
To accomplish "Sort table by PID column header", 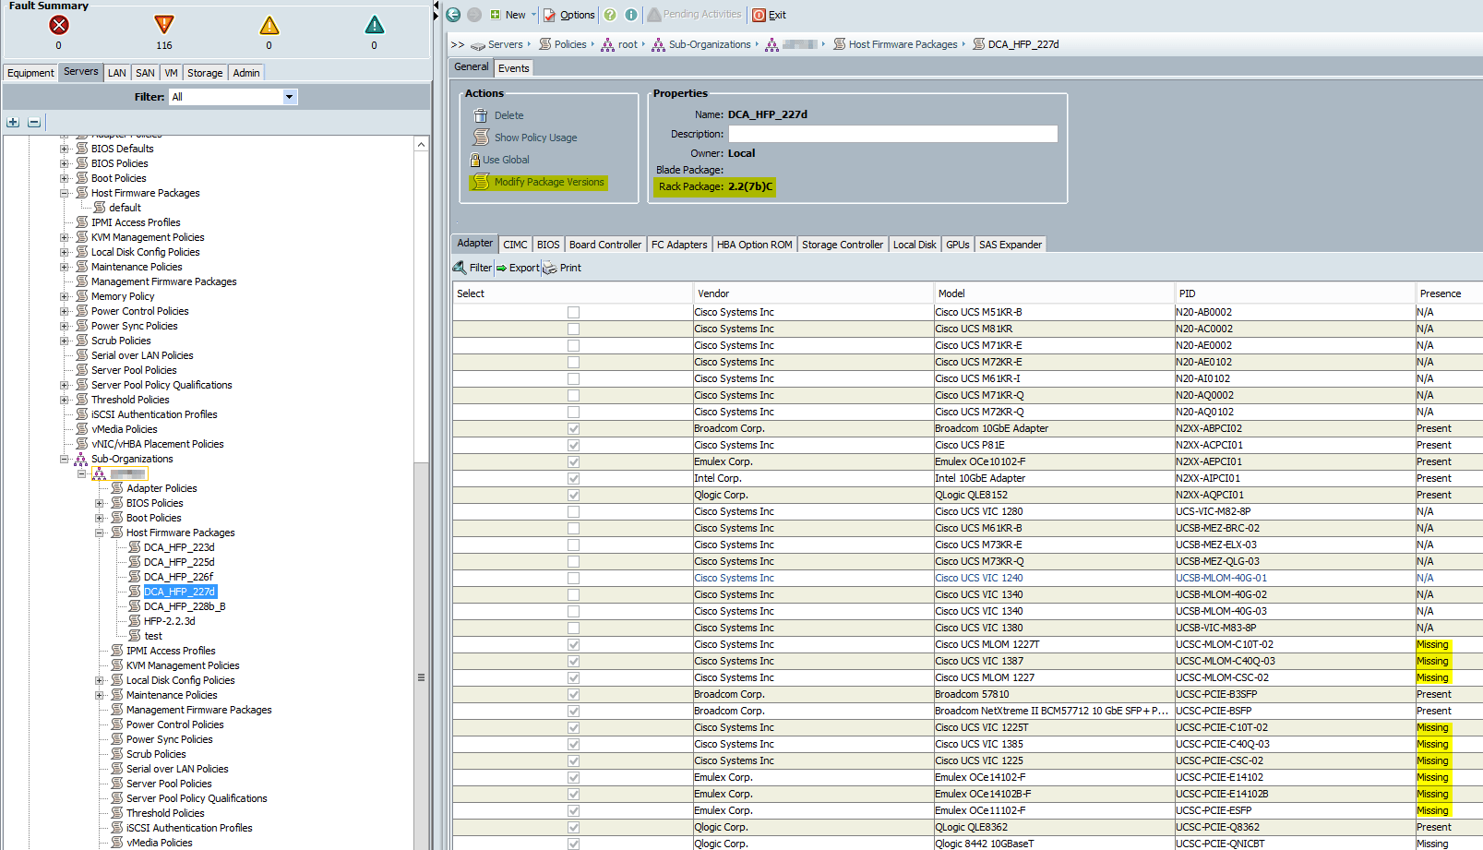I will (1295, 293).
